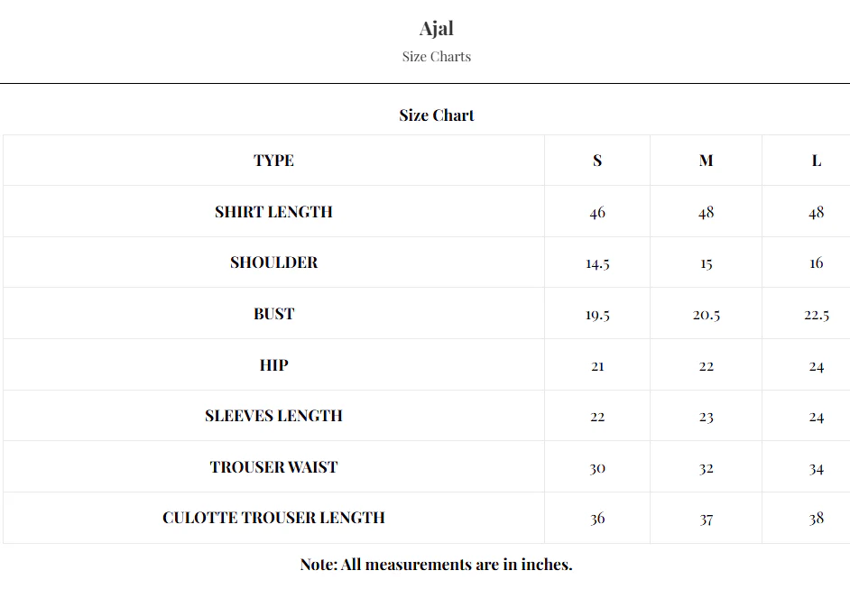Viewport: 850px width, 589px height.
Task: Click the Size Chart table heading
Action: 437,115
